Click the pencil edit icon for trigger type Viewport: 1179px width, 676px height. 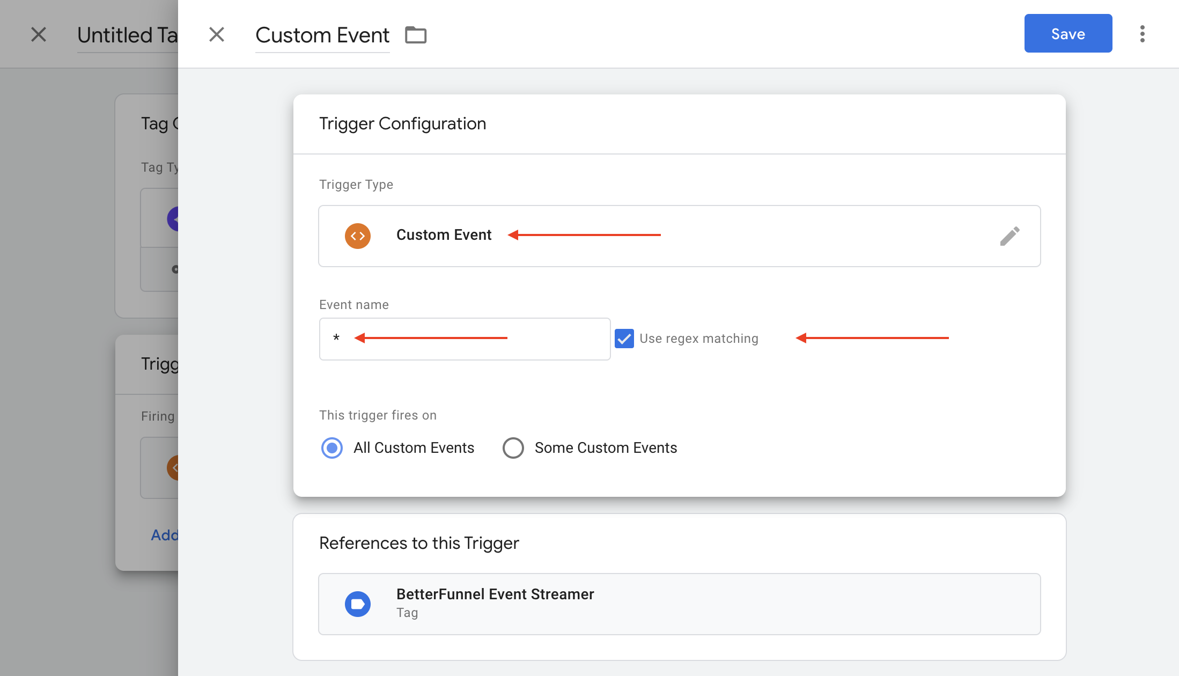[x=1009, y=236]
